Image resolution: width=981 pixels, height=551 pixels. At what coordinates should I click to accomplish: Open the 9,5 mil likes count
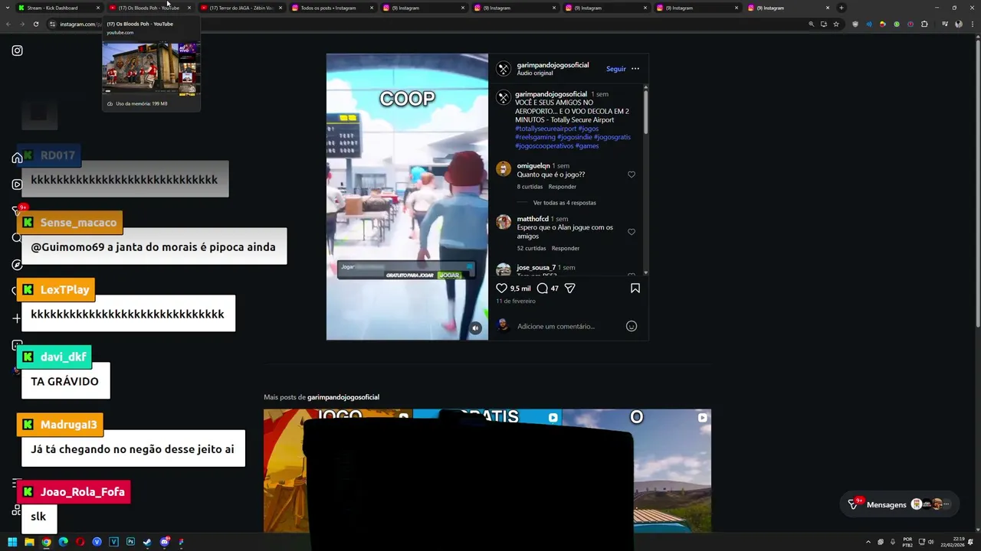coord(520,289)
